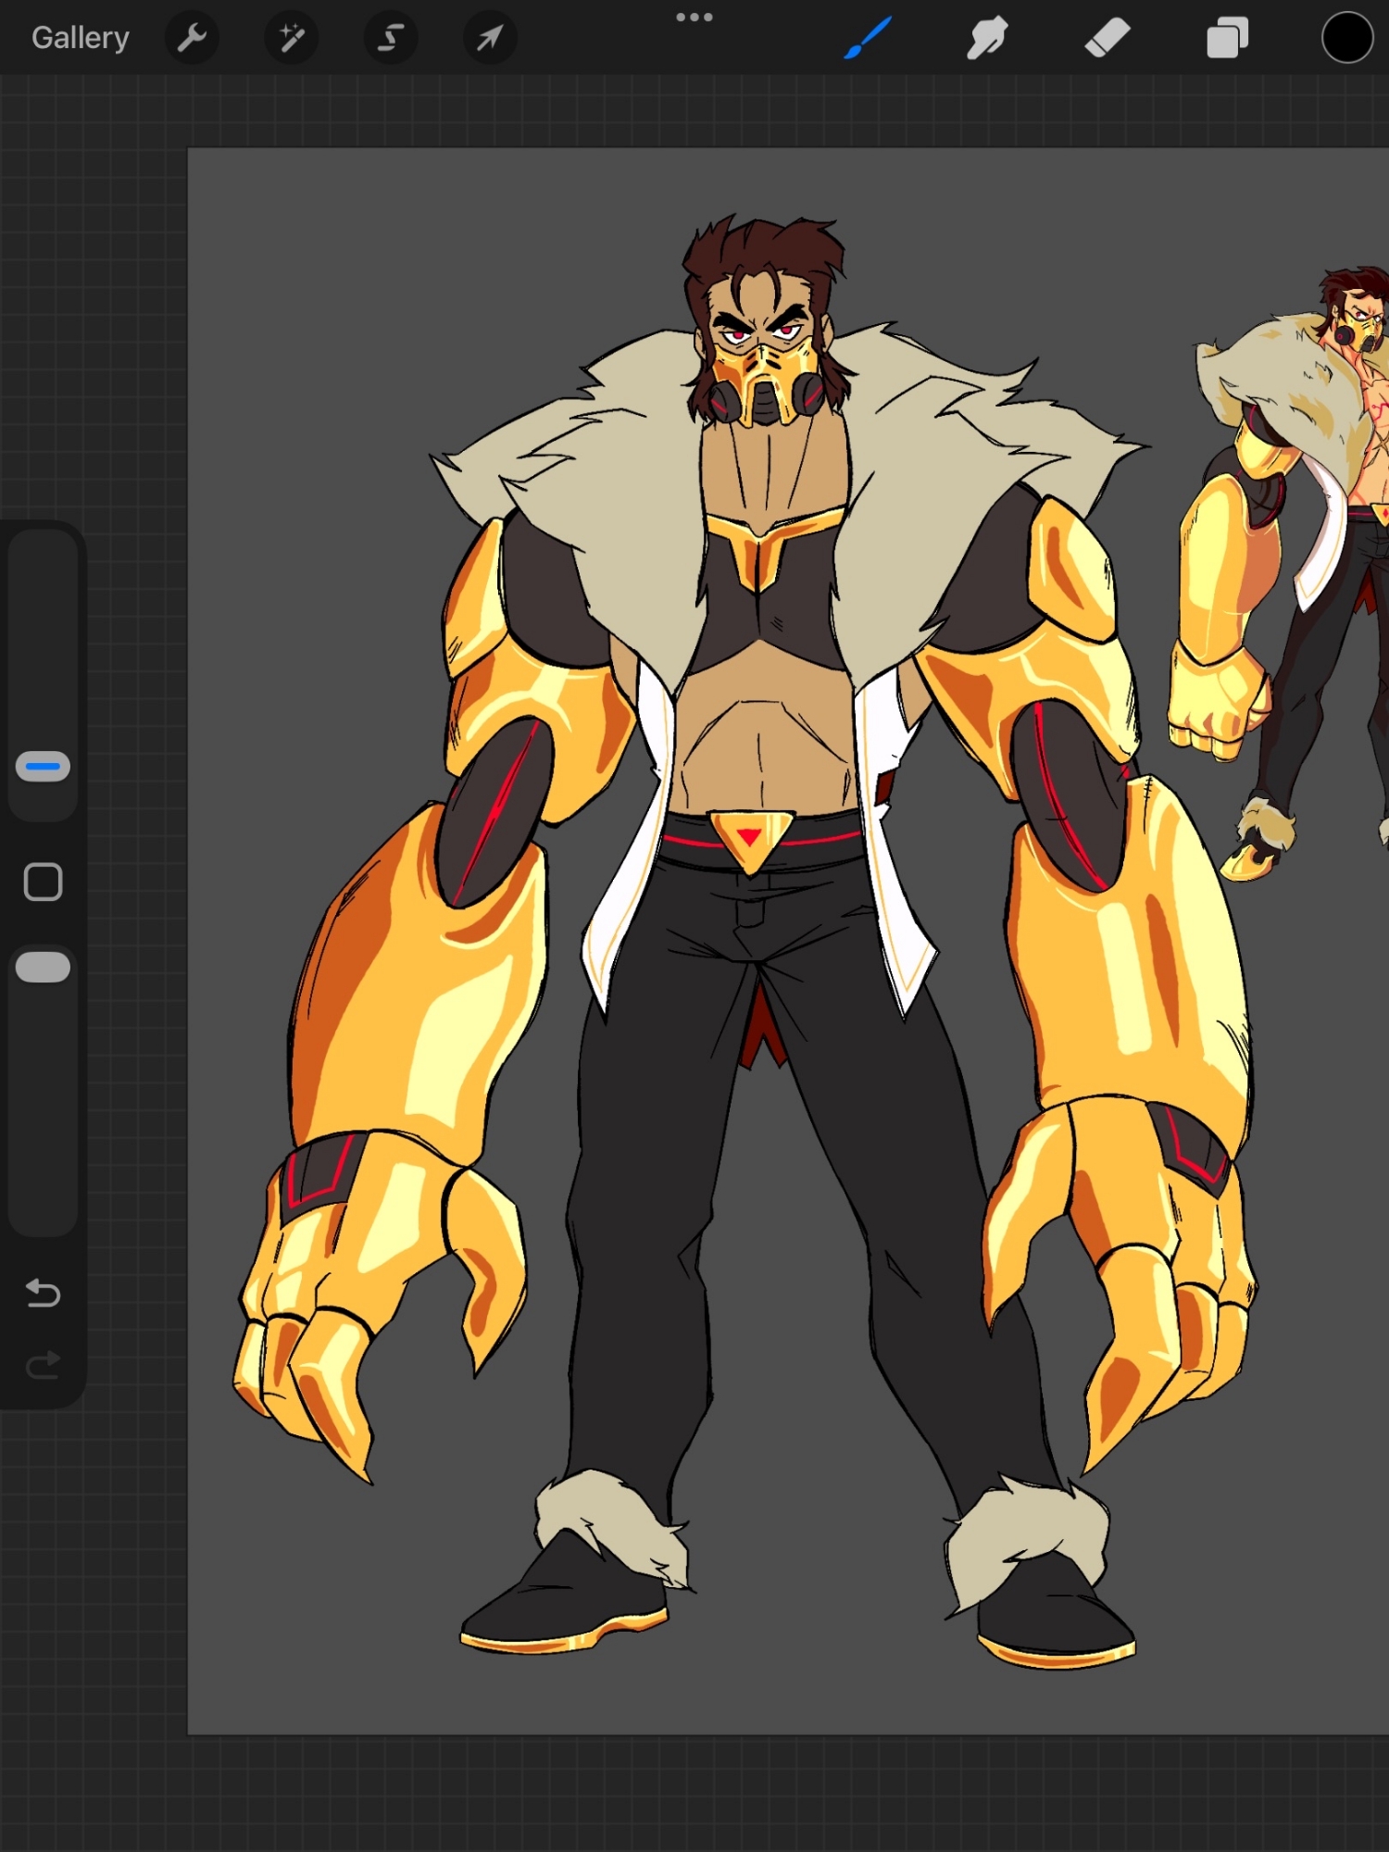The width and height of the screenshot is (1389, 1852).
Task: Select the Eraser tool
Action: [x=1107, y=38]
